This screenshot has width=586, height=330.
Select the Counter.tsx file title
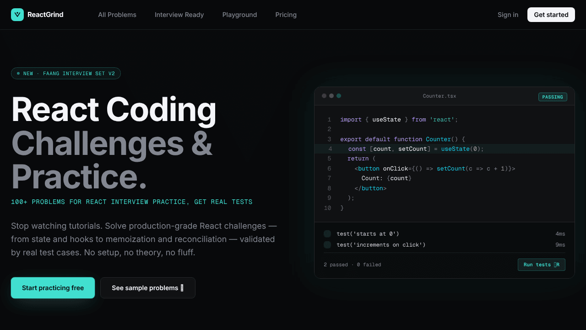[439, 96]
